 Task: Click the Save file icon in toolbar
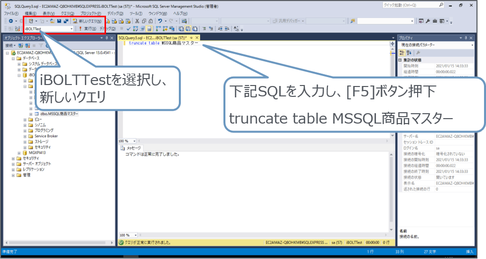59,21
